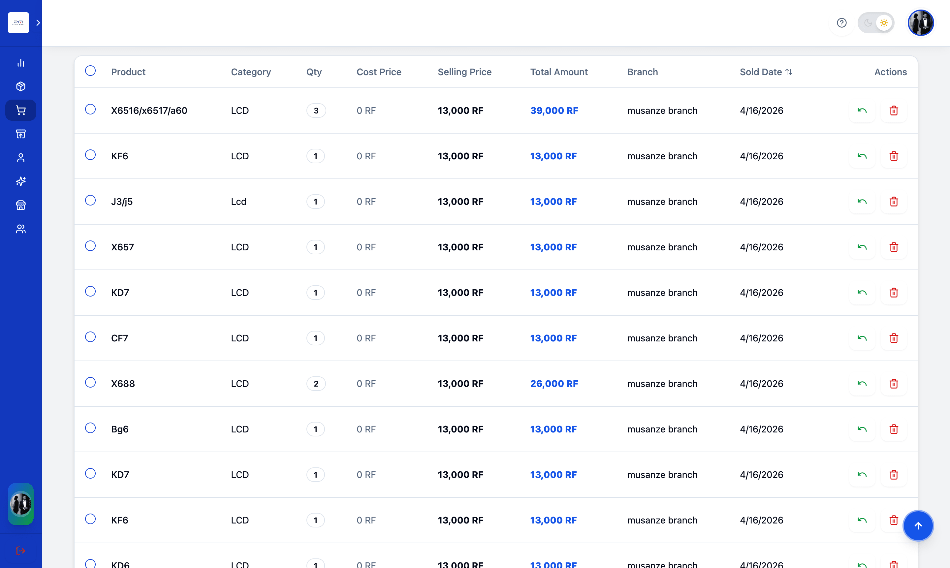Screen dimensions: 950x568
Task: Select all rows via header checkbox
Action: pos(90,71)
